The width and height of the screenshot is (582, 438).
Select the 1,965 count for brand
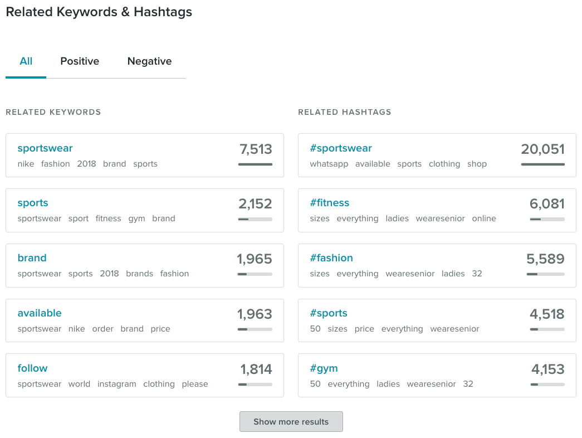[255, 259]
